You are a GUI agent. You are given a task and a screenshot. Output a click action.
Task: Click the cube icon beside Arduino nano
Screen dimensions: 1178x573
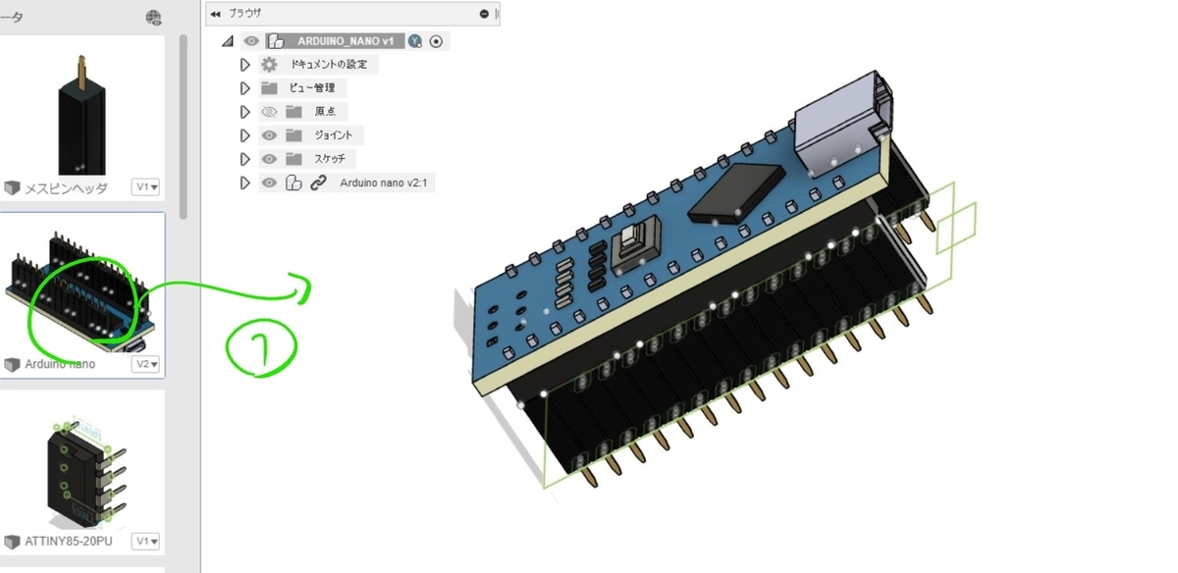pyautogui.click(x=12, y=364)
